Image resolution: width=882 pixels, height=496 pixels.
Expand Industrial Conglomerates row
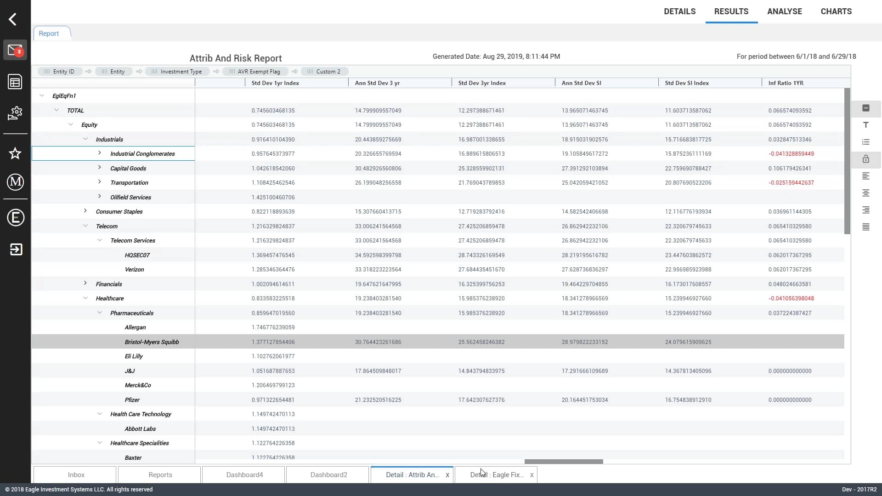[x=99, y=153]
